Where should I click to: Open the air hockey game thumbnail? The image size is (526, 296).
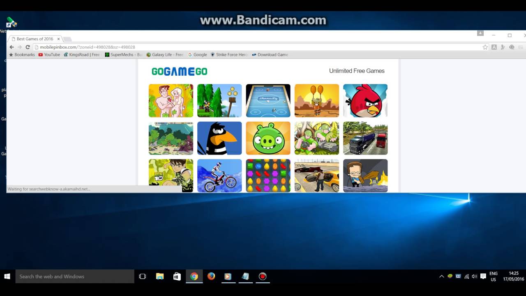[268, 101]
